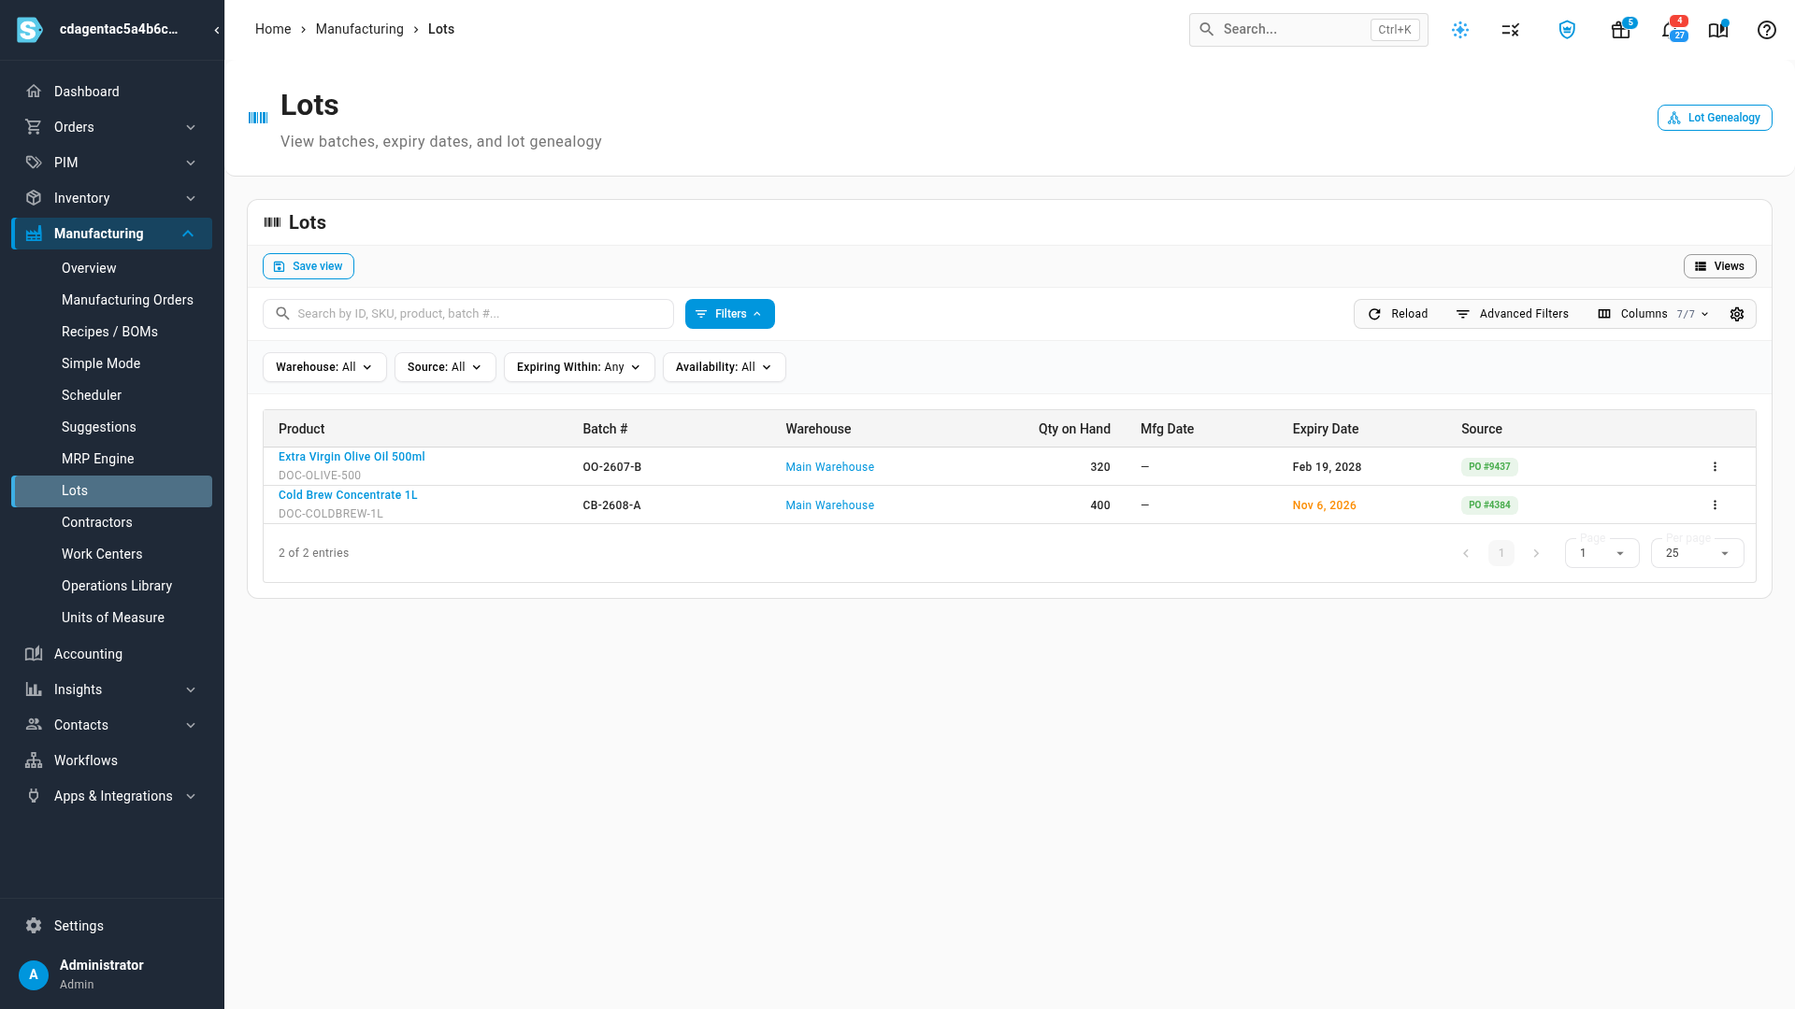Open row actions menu for Olive Oil lot
This screenshot has height=1009, width=1795.
[x=1715, y=466]
